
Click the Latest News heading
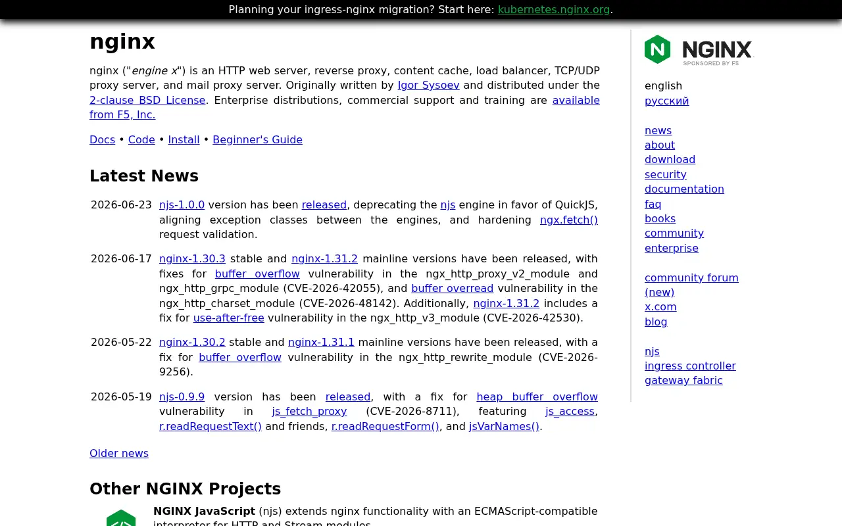144,176
